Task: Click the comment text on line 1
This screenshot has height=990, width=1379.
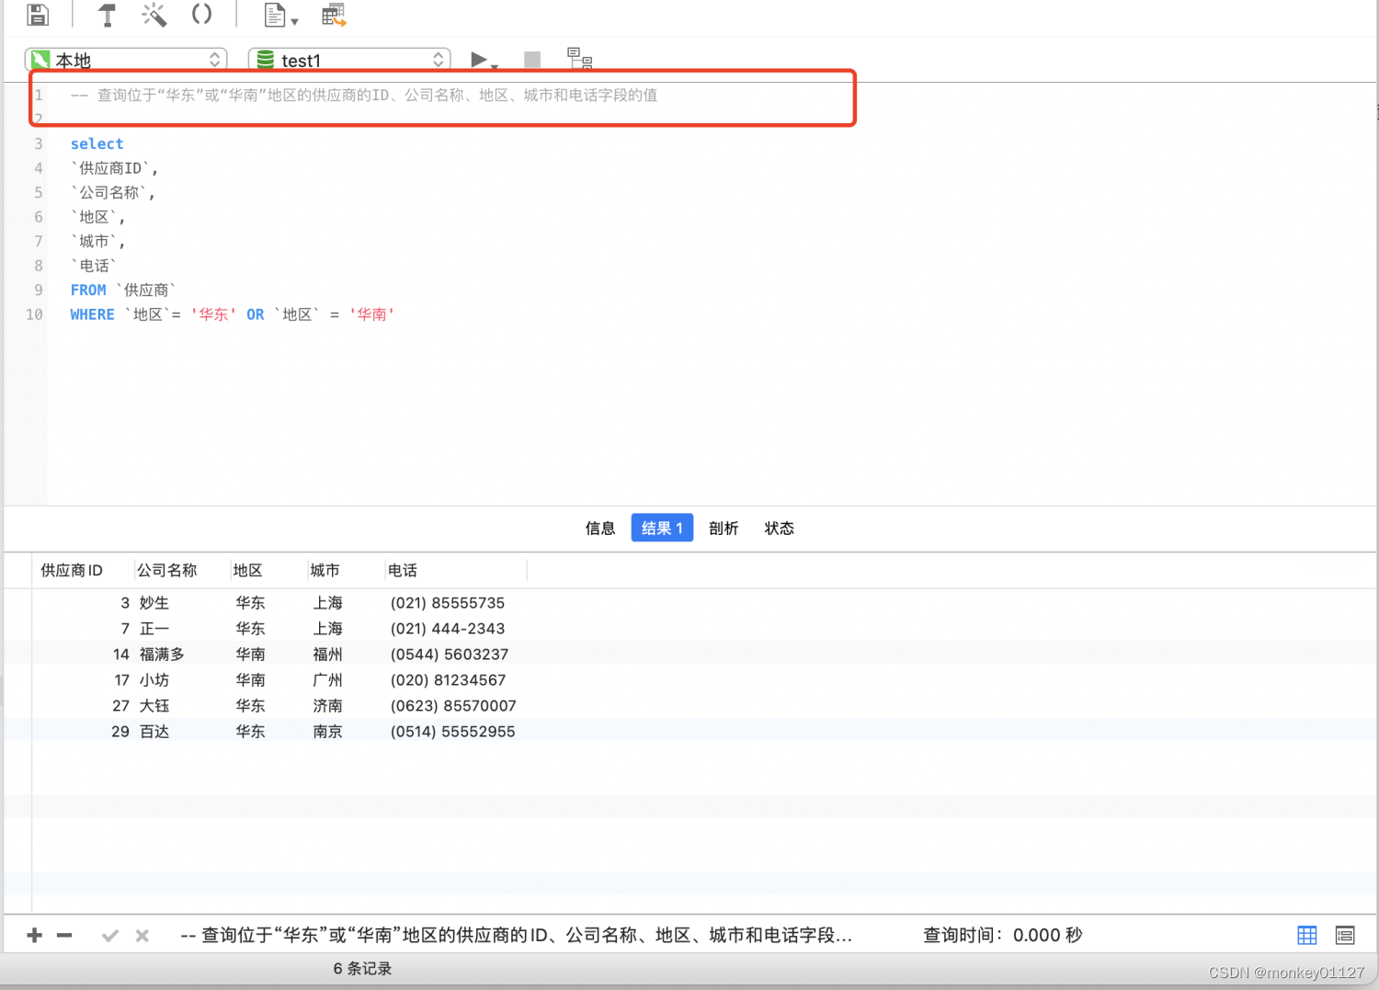Action: pos(364,96)
